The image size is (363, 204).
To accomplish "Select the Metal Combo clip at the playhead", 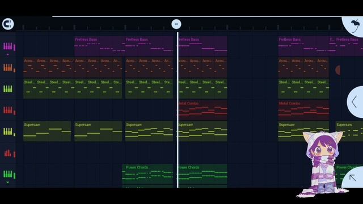I will tap(202, 110).
